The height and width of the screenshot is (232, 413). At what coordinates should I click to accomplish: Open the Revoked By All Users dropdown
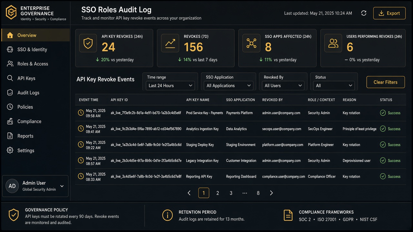[x=283, y=85]
